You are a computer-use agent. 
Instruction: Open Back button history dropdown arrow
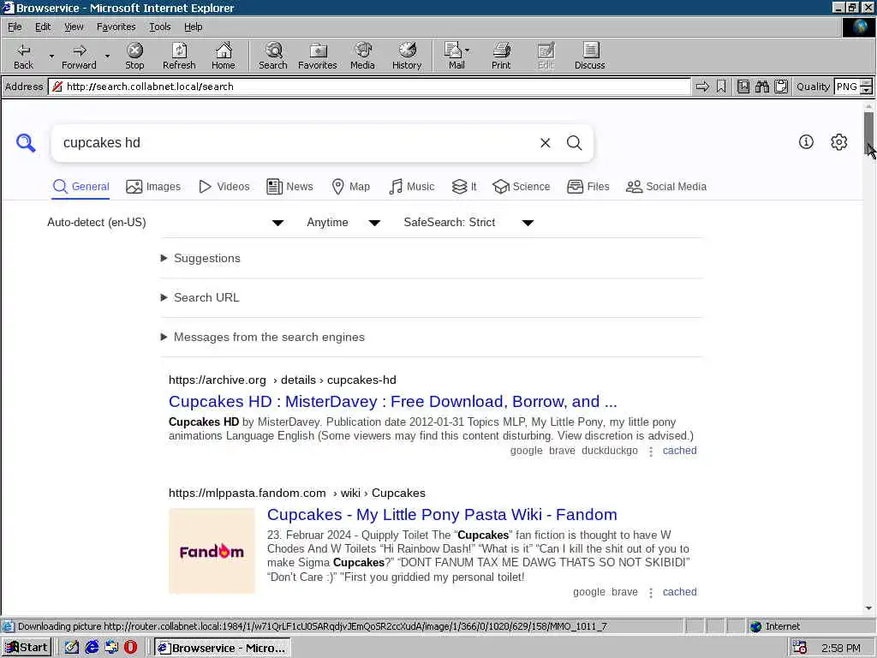pyautogui.click(x=51, y=56)
